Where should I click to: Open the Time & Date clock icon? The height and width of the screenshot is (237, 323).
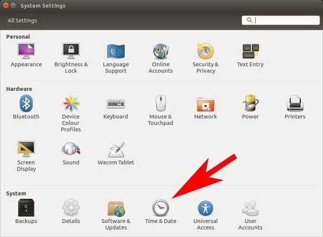(x=160, y=208)
